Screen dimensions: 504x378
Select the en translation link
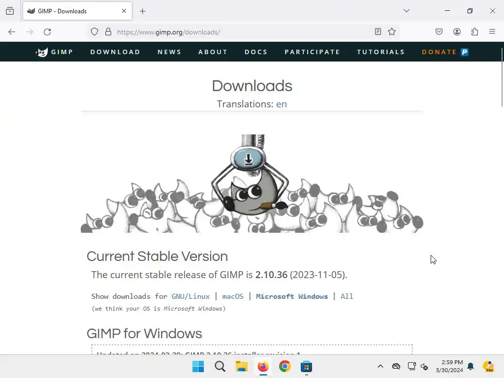pyautogui.click(x=281, y=104)
